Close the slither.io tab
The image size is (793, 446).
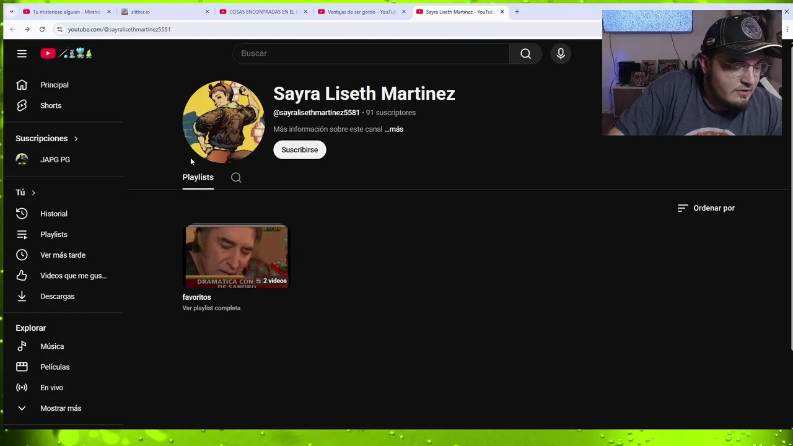(x=207, y=12)
